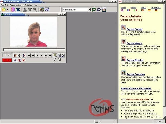Click the purple face icon in the toolbar
Viewport: 166px width, 124px height.
[x=13, y=9]
